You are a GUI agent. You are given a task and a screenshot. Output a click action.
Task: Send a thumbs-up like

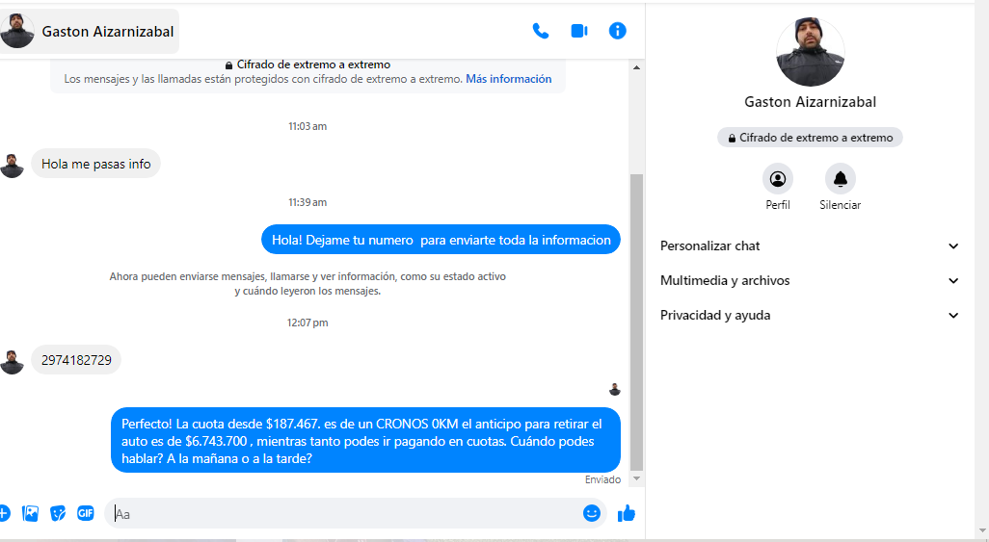[627, 513]
